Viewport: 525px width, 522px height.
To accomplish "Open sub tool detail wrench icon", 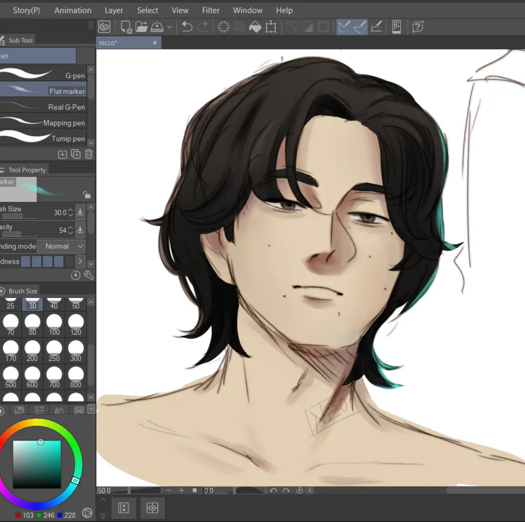I will 89,275.
